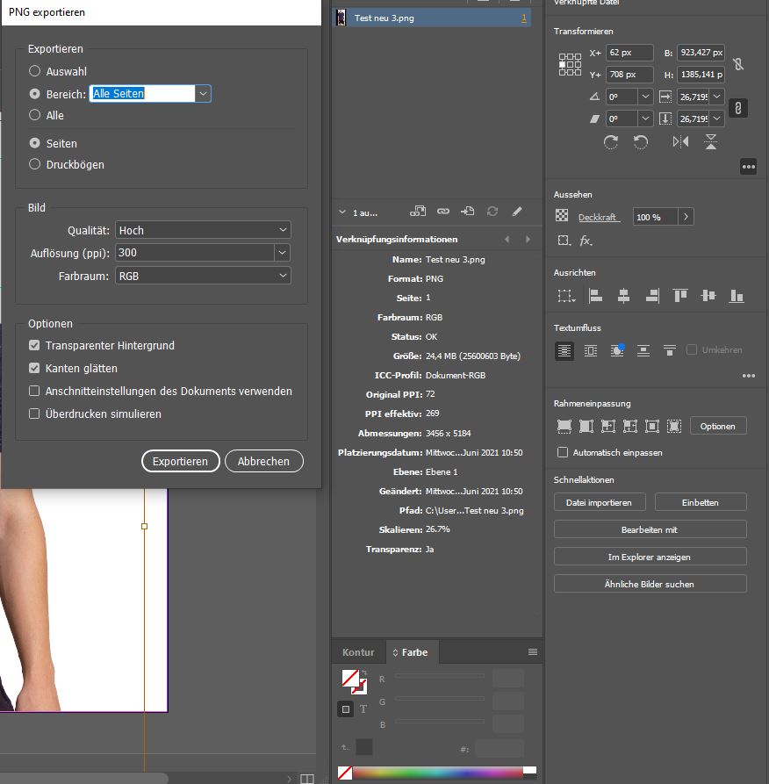Activate text wrap around bounding box icon

coord(590,350)
